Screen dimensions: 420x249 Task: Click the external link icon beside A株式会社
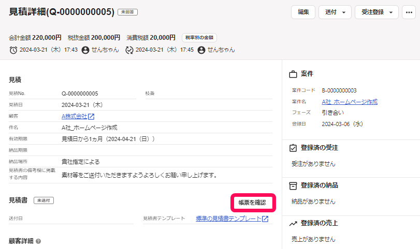click(x=91, y=116)
